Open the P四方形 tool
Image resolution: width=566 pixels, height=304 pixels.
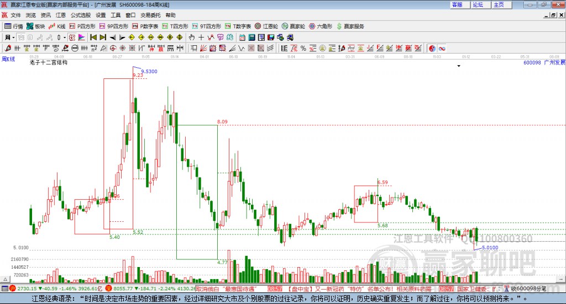[82, 26]
